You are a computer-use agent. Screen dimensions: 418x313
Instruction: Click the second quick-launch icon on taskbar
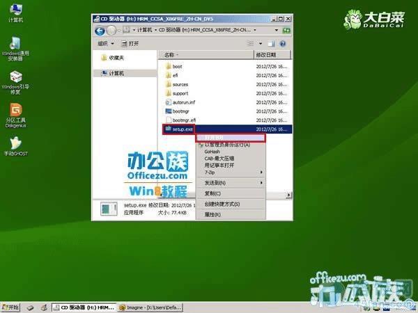click(x=44, y=307)
